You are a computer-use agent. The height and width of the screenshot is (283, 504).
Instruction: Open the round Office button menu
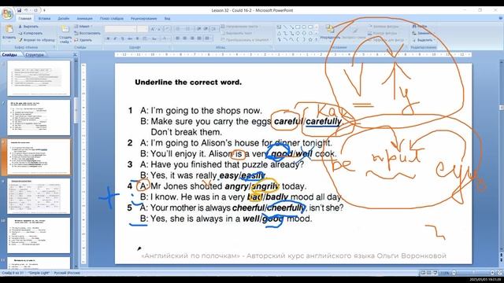7,13
